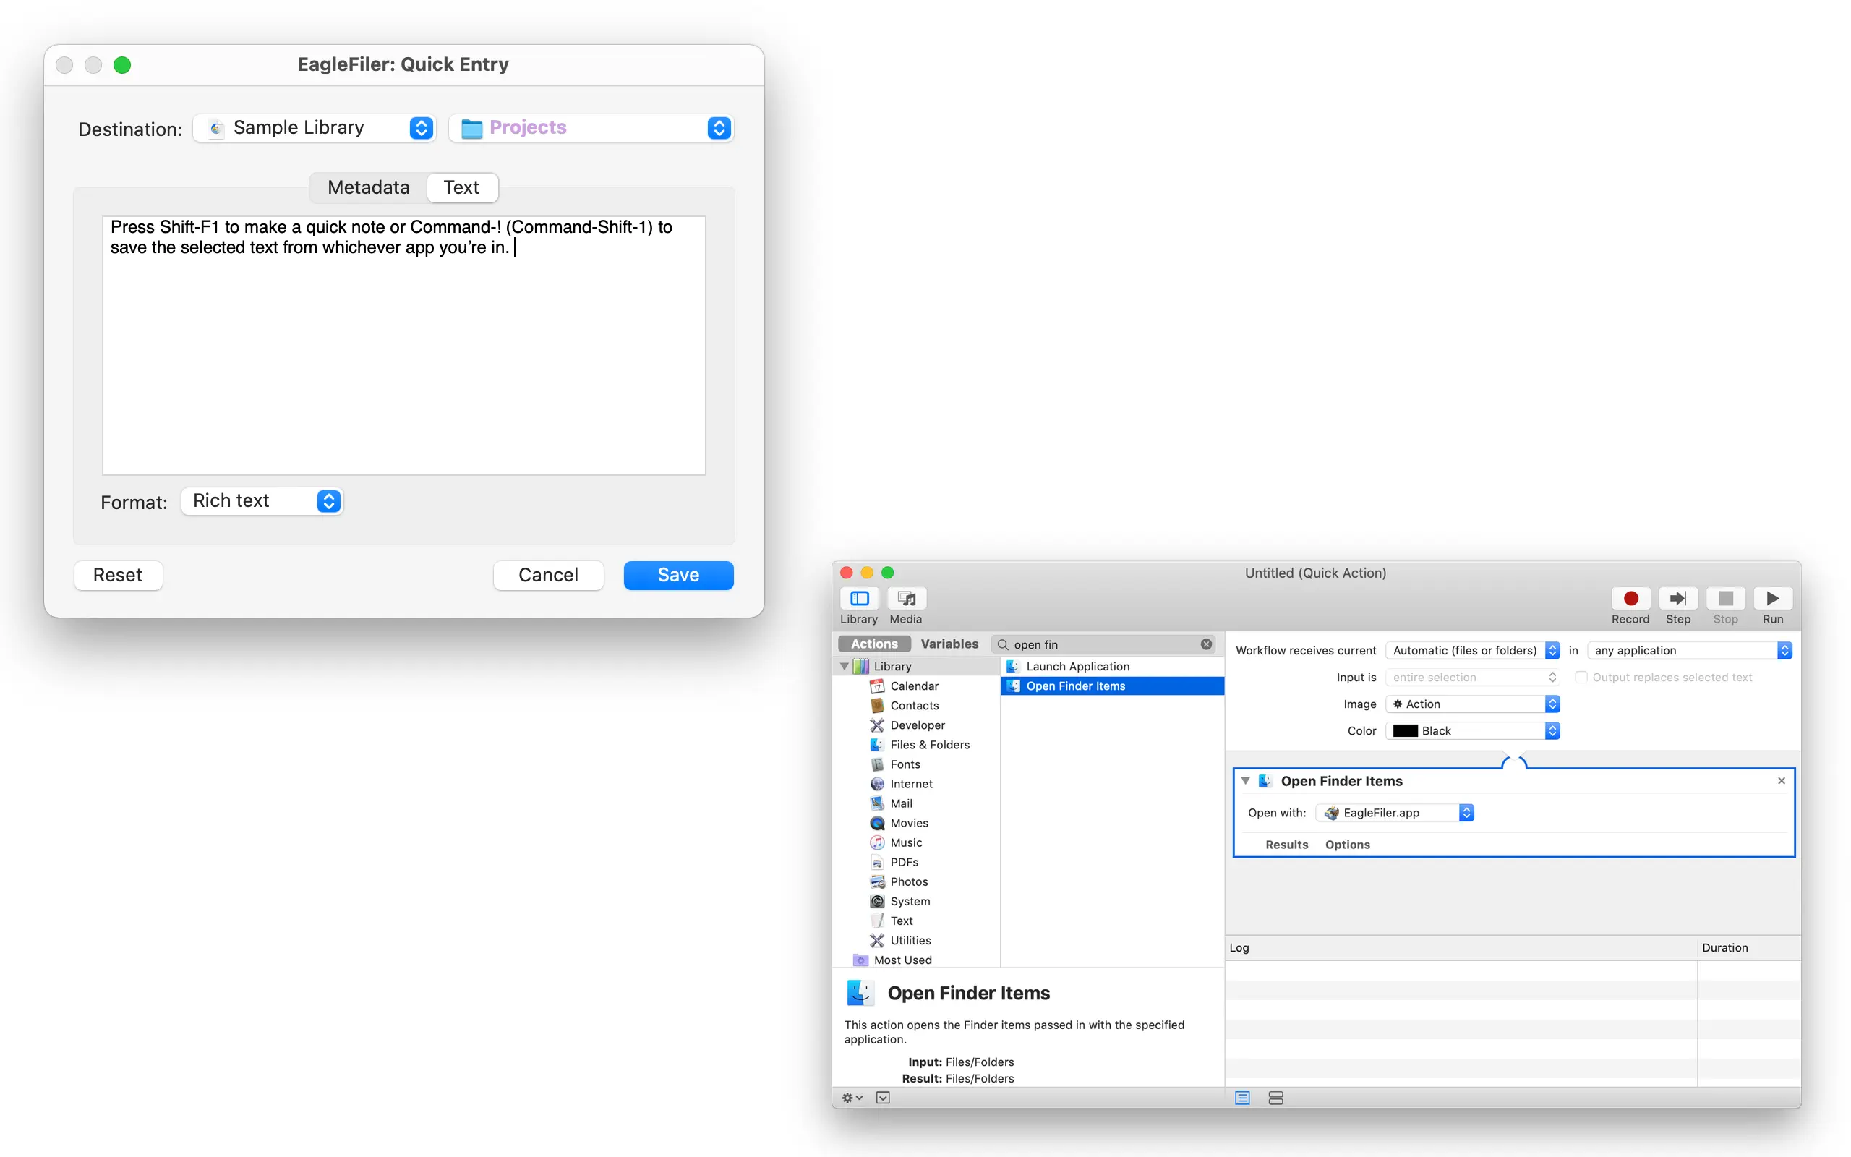
Task: Change Open with EagleFiler.app dropdown
Action: [x=1394, y=813]
